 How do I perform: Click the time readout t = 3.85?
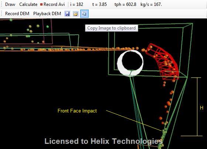99,4
